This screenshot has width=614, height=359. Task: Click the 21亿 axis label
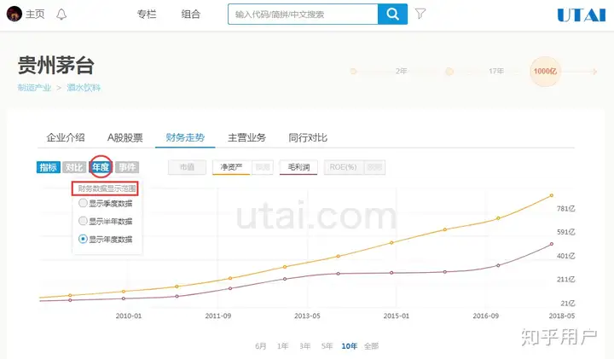568,304
